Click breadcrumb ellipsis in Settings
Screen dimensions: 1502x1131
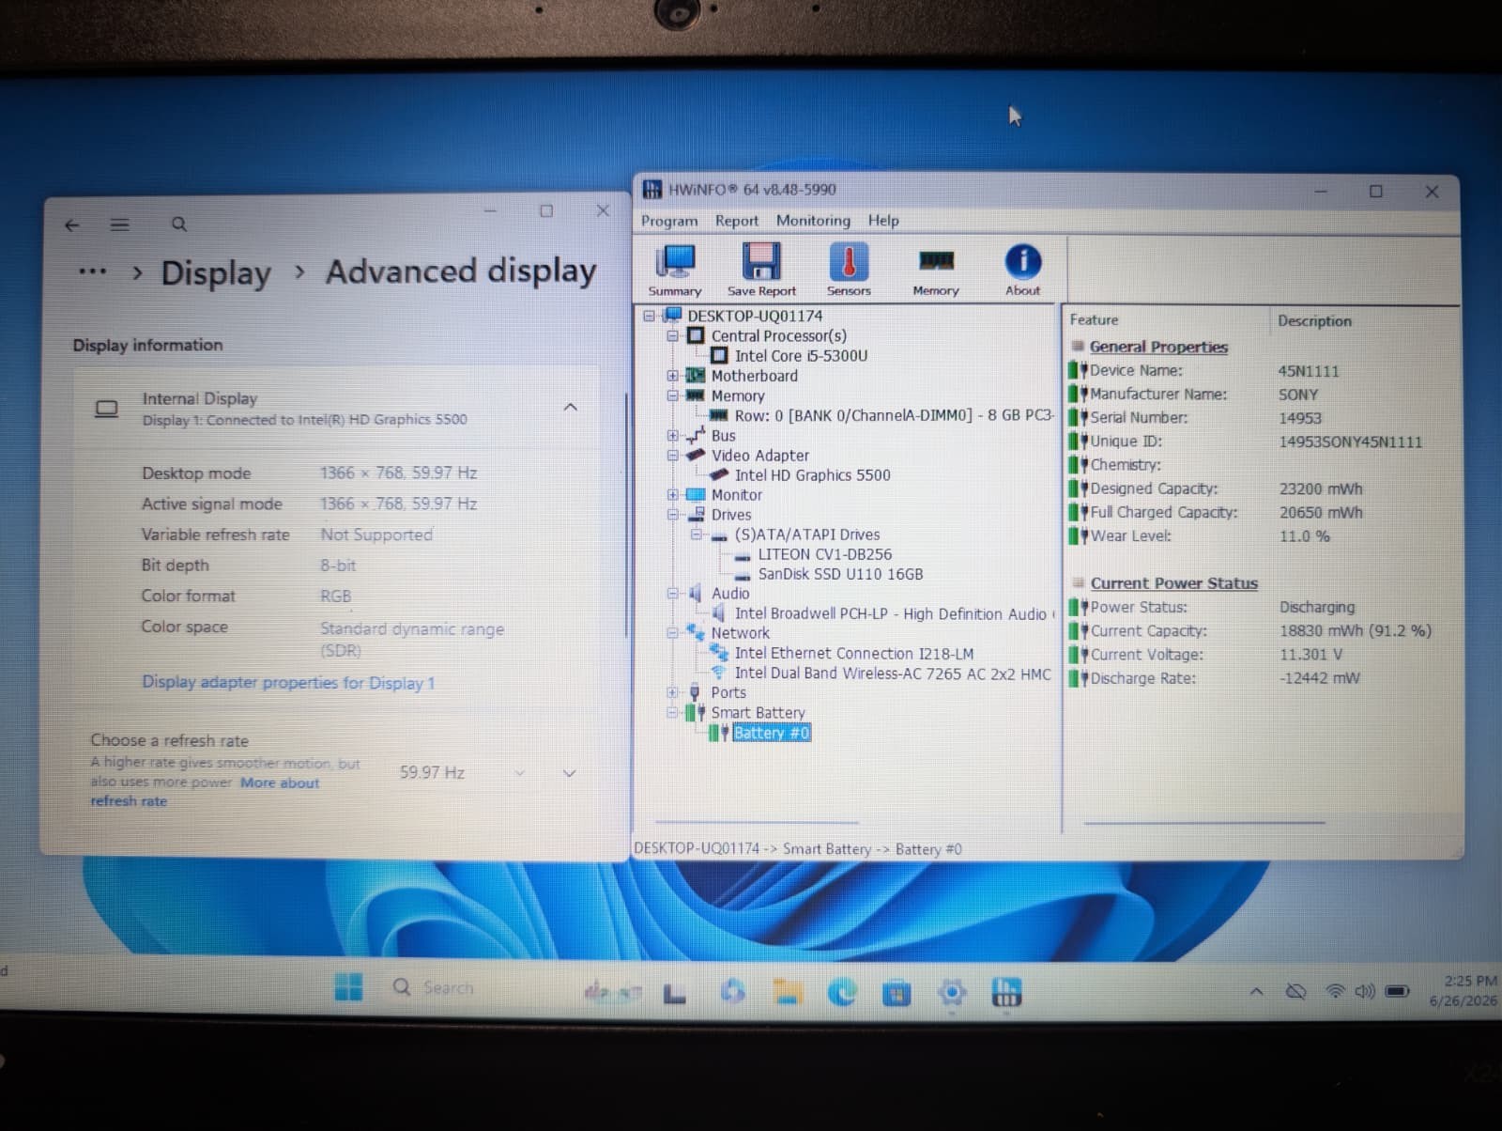92,272
